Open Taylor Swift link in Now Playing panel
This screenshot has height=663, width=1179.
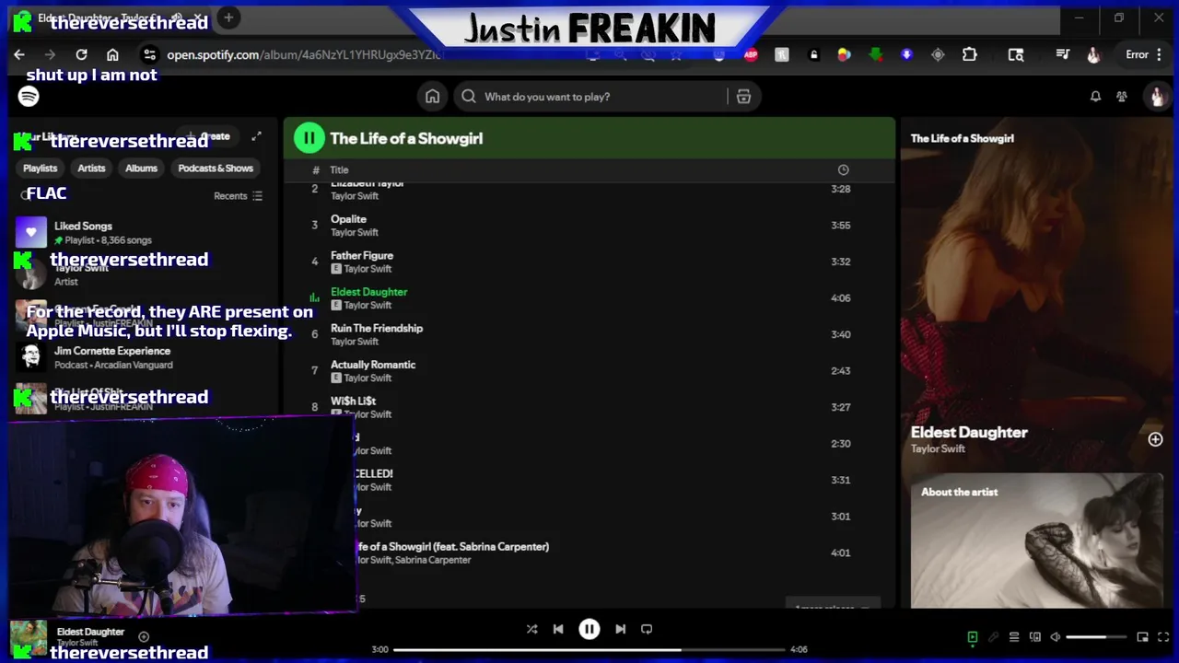pos(938,448)
